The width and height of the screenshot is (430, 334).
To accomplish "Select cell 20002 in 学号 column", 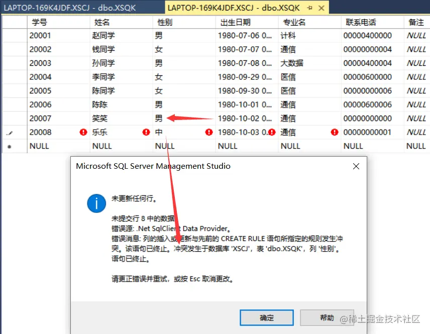I will tap(59, 49).
